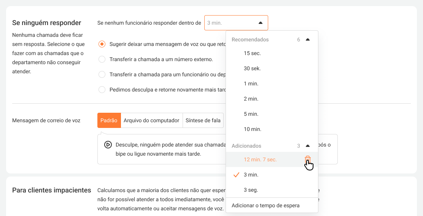This screenshot has width=423, height=216.
Task: Open the Síntese de fala tab
Action: tap(203, 120)
